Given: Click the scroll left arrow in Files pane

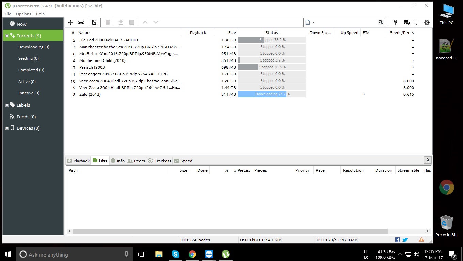Looking at the screenshot, I should coord(69,231).
